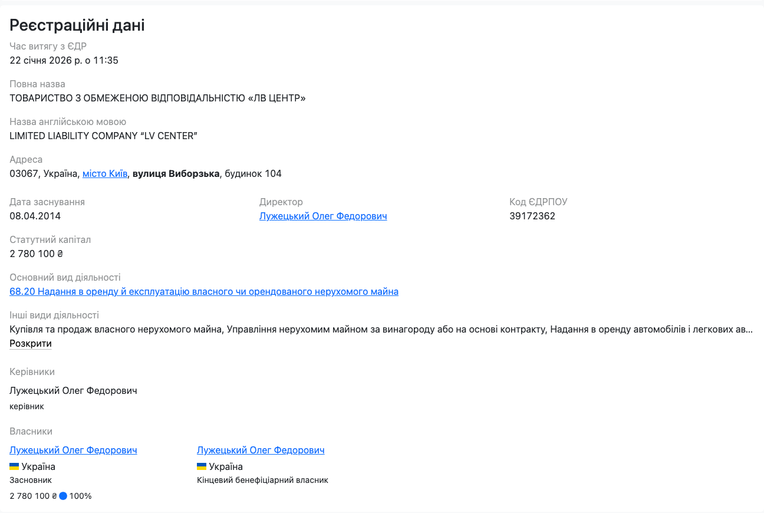Screen dimensions: 764x513
Task: Click the truncated other activities text
Action: 381,330
